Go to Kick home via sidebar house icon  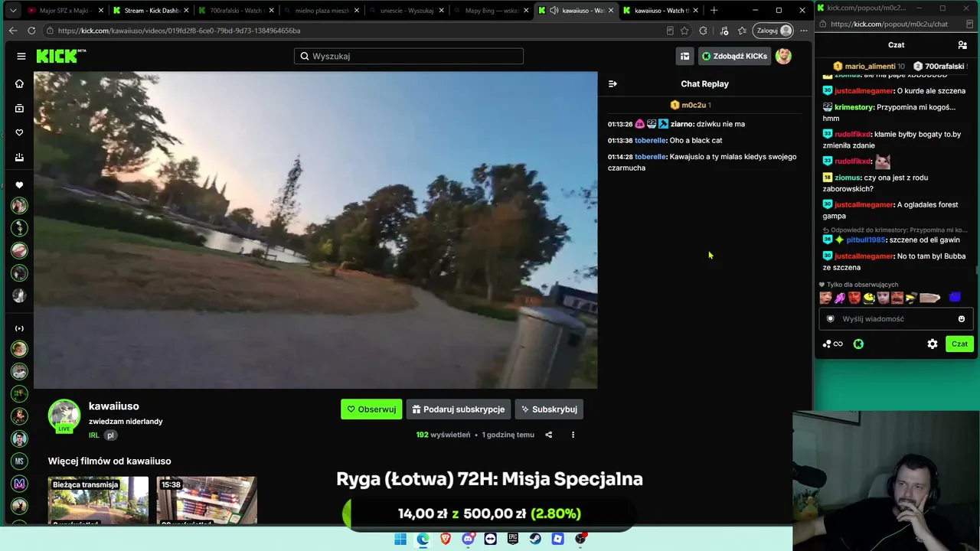(19, 83)
